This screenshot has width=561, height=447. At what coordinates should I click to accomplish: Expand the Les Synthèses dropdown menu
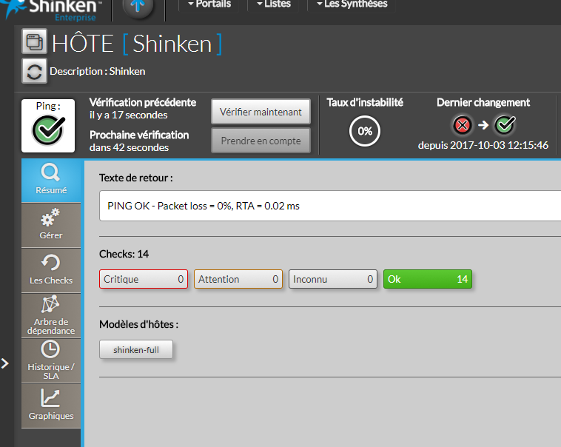[352, 4]
